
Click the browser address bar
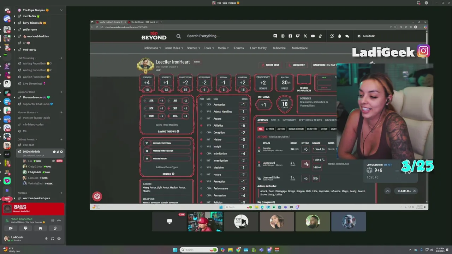pyautogui.click(x=244, y=27)
